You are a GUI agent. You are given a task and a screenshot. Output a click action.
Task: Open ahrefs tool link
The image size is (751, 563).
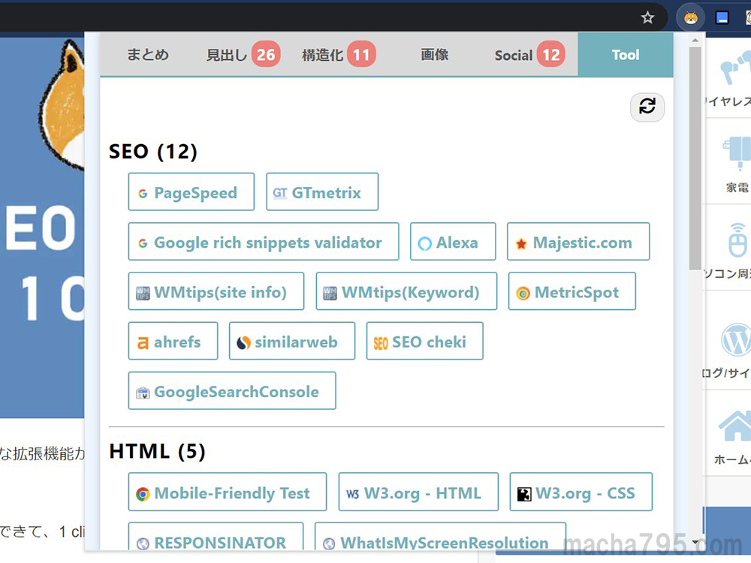[173, 342]
